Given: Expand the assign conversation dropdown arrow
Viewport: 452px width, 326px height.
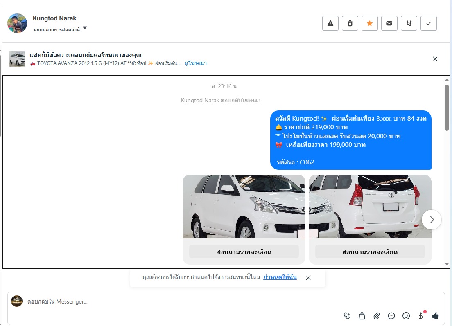Looking at the screenshot, I should point(85,28).
